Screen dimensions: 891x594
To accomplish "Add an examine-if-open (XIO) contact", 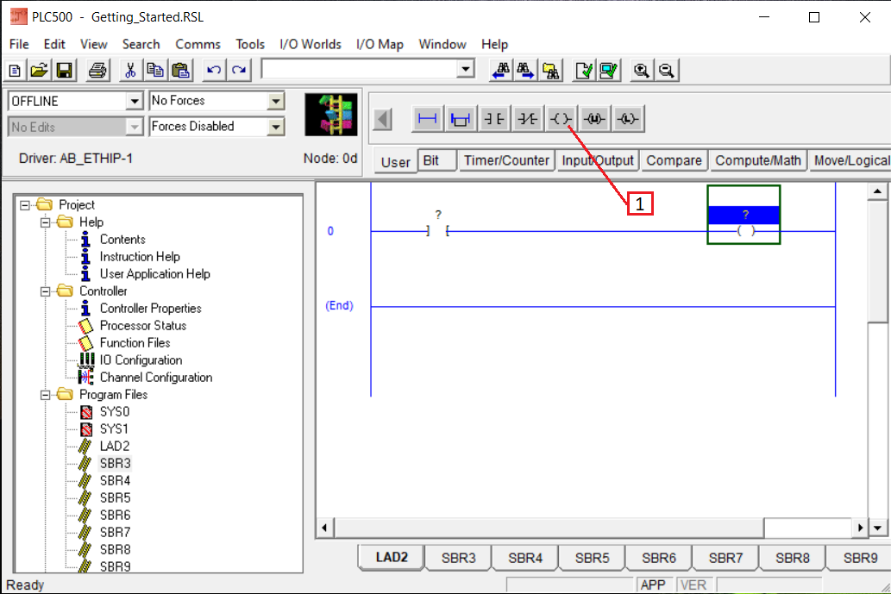I will point(527,119).
